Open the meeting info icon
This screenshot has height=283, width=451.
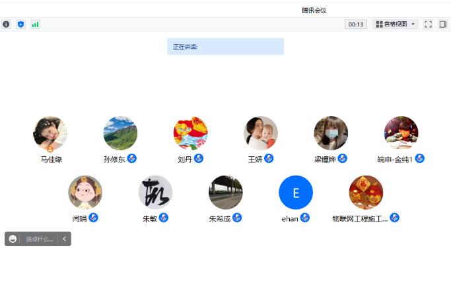6,24
